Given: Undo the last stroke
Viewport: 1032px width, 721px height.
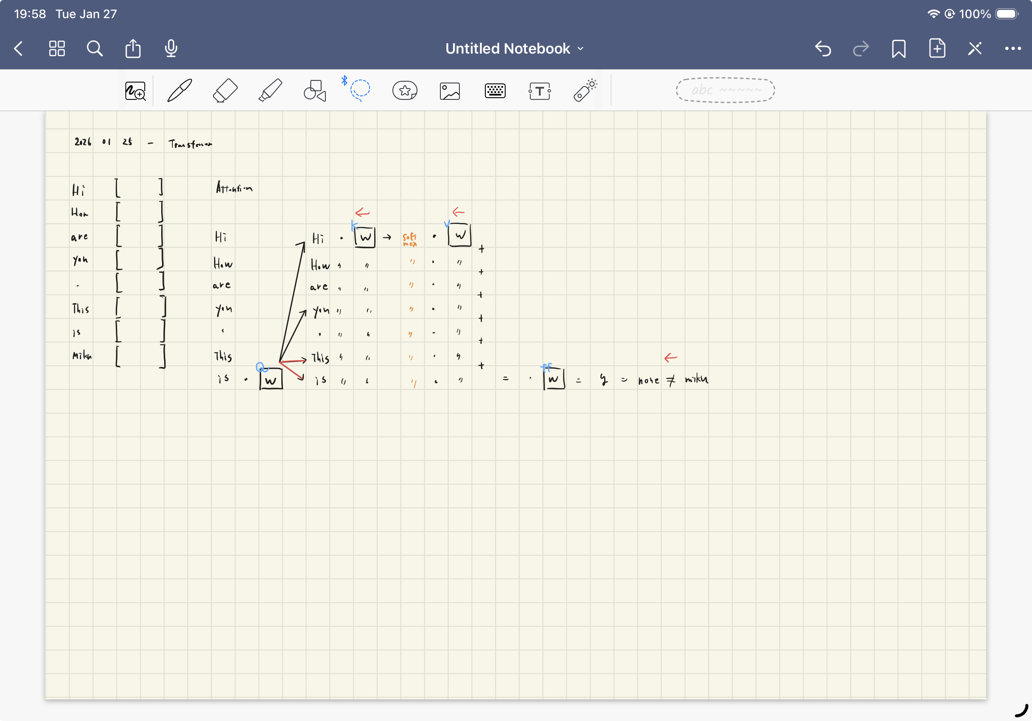Looking at the screenshot, I should 822,48.
